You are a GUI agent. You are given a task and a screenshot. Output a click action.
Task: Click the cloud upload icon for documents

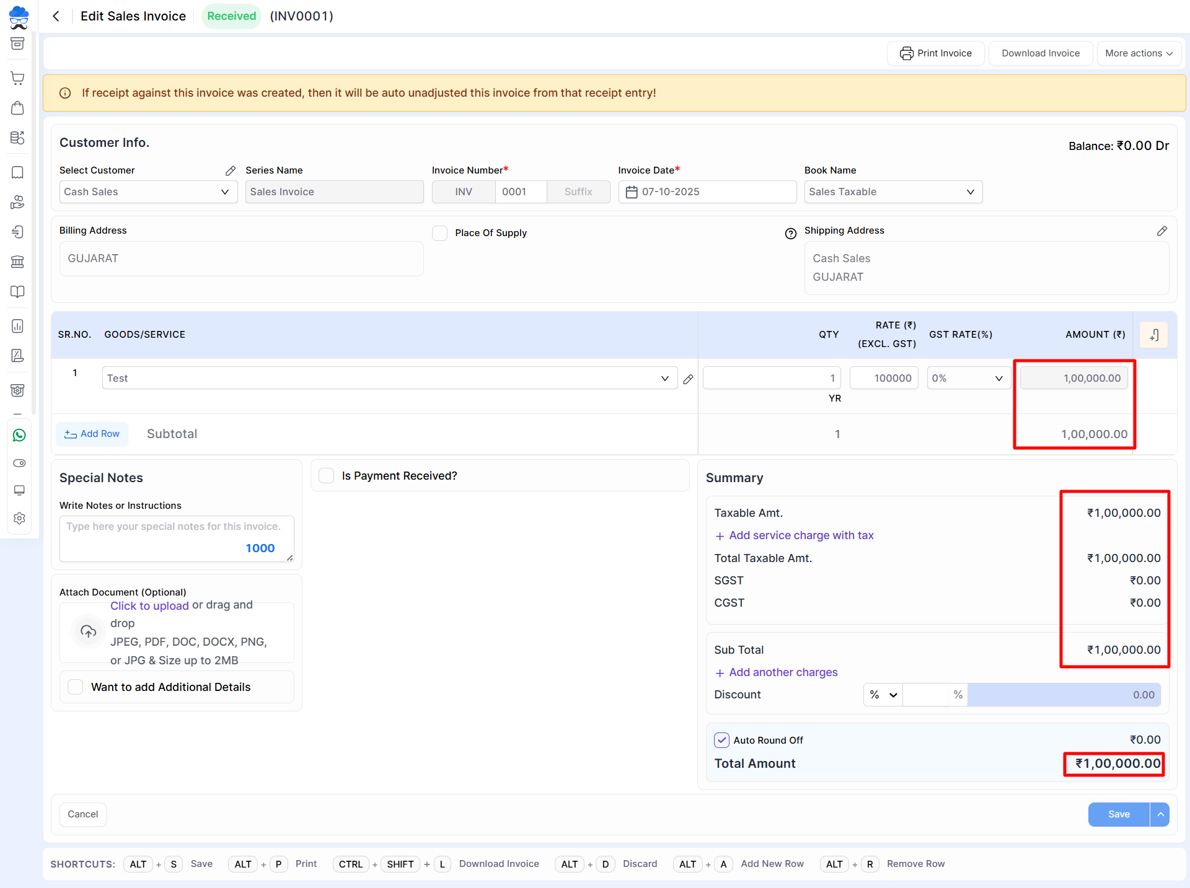point(89,631)
